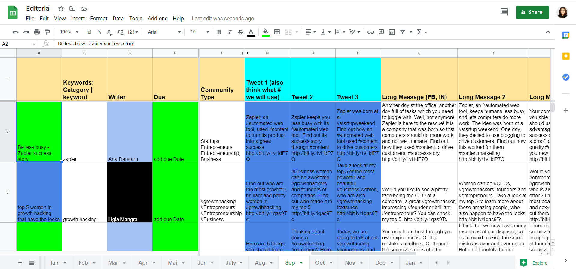Click the Add sheet plus button

pos(20,263)
